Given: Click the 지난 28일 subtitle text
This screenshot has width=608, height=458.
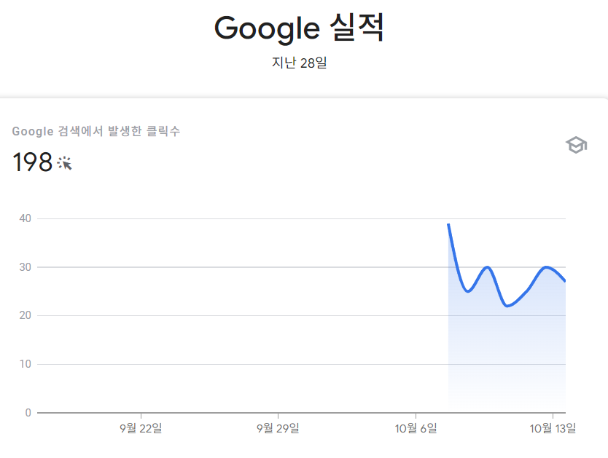Looking at the screenshot, I should pos(299,63).
